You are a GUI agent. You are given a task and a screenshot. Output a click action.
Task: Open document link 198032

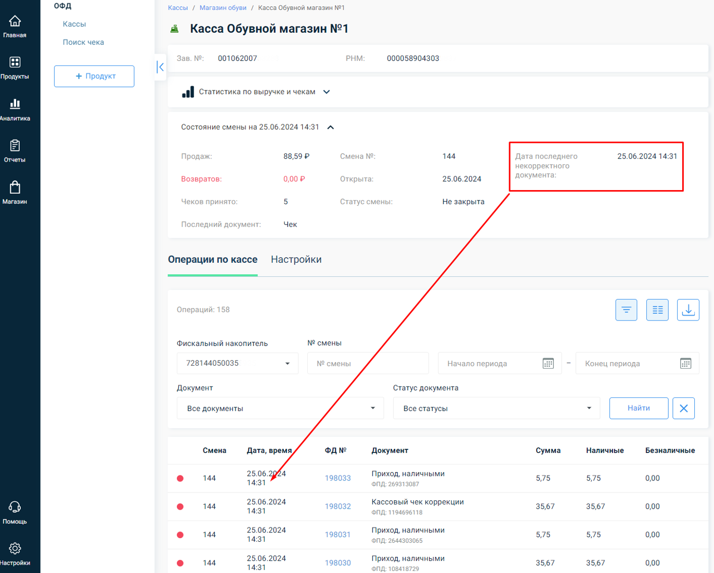coord(338,507)
